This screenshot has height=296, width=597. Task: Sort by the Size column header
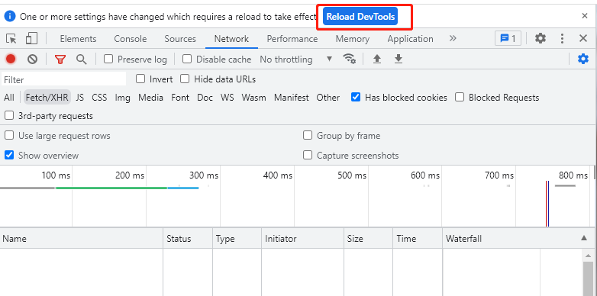coord(368,239)
